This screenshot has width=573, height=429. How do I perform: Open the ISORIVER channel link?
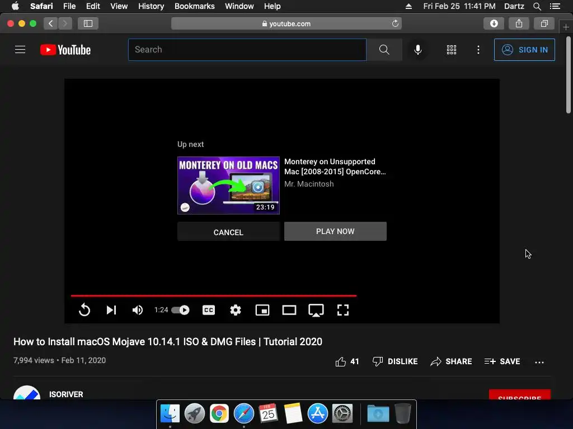66,394
